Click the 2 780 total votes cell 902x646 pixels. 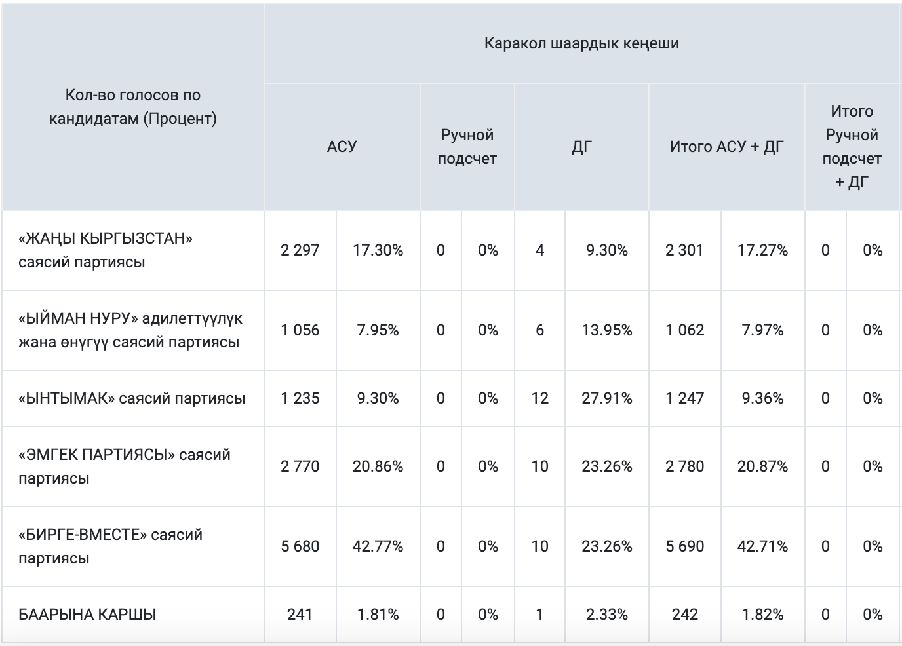click(684, 466)
